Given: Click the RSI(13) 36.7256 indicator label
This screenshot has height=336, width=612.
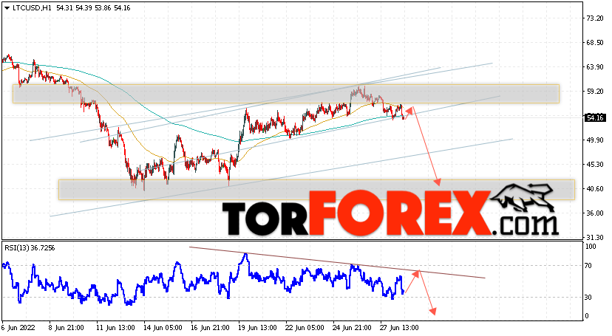Looking at the screenshot, I should [x=30, y=248].
